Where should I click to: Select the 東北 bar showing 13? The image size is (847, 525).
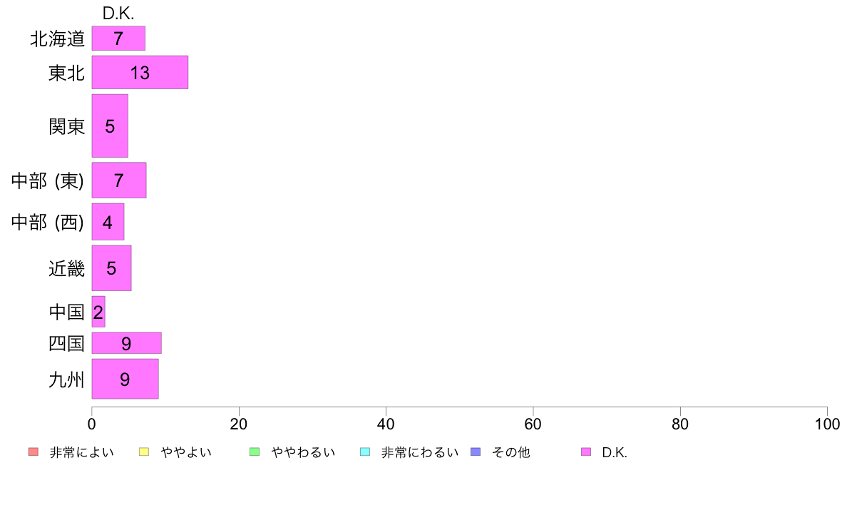(140, 73)
